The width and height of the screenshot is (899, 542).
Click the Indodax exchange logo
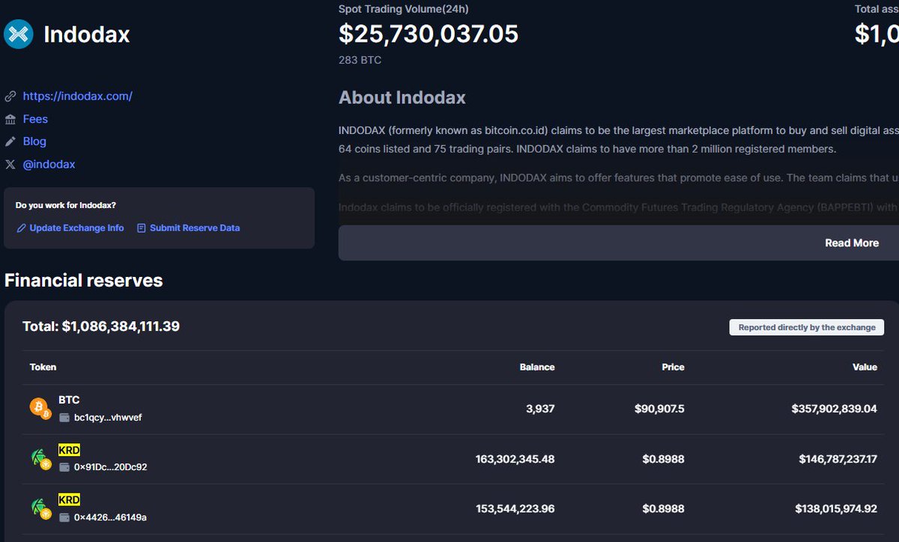[x=19, y=34]
